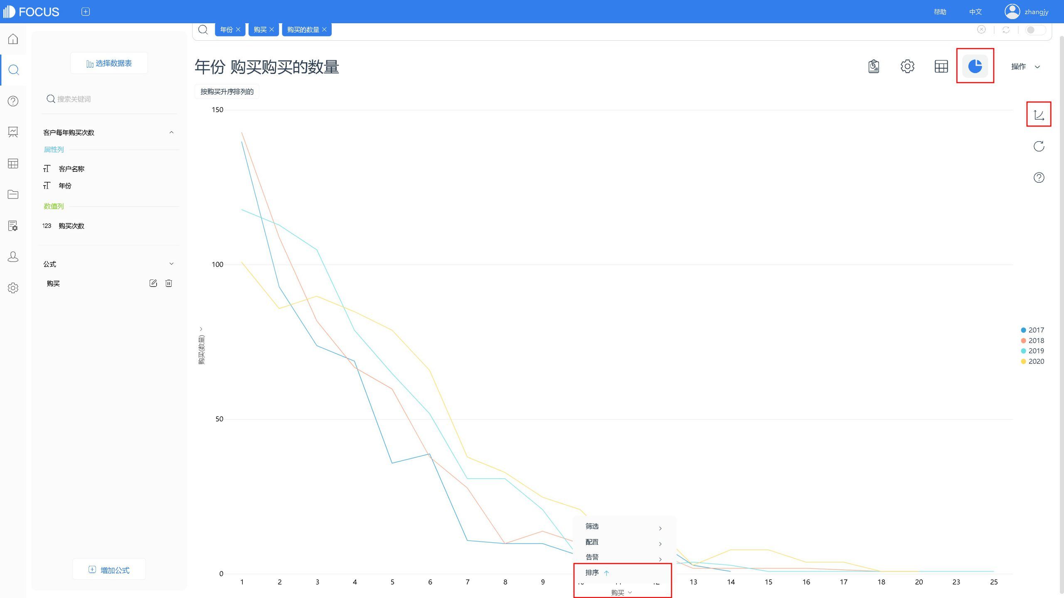
Task: Click the FOCUS logo
Action: point(31,12)
